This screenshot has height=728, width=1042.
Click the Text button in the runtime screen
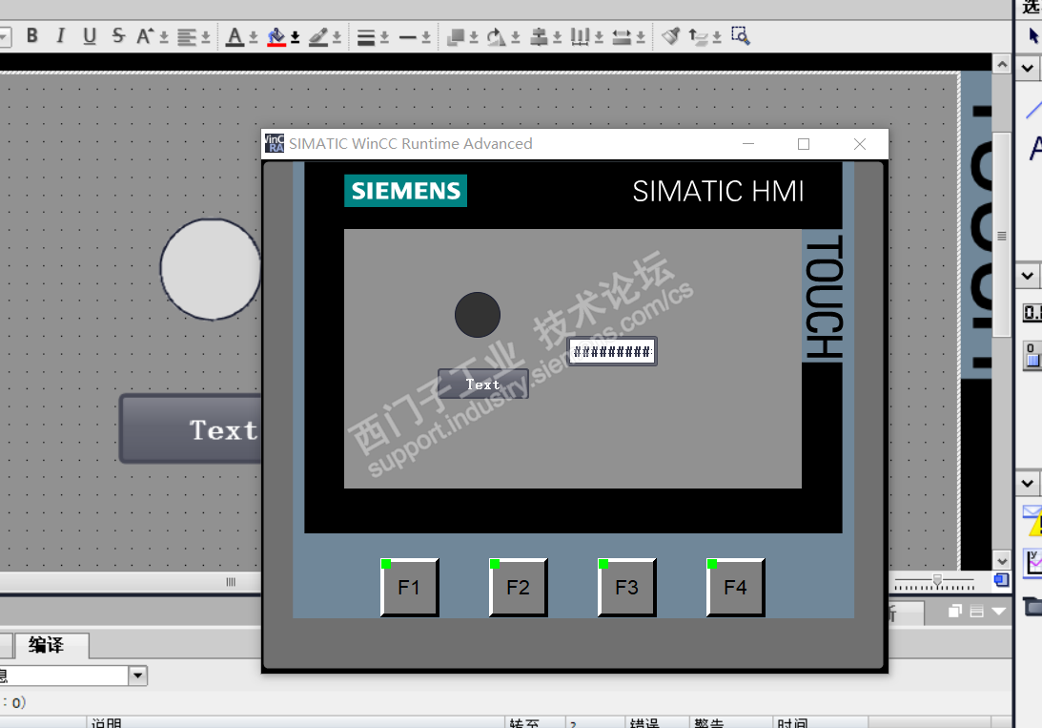point(483,385)
